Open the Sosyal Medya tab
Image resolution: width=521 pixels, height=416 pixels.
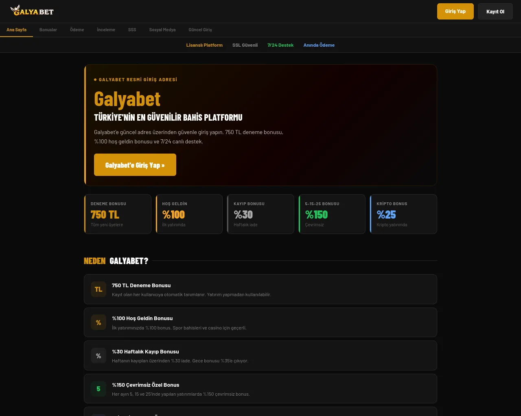pyautogui.click(x=162, y=30)
